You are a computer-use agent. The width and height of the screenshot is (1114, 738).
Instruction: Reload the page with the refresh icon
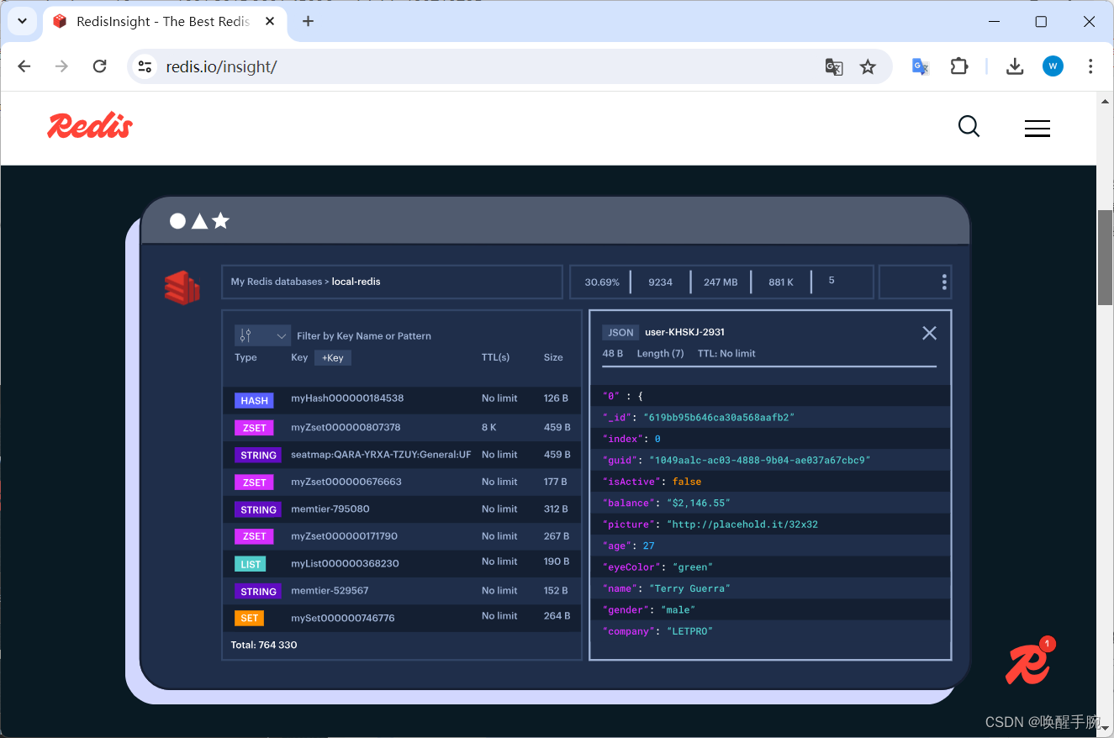(x=99, y=66)
